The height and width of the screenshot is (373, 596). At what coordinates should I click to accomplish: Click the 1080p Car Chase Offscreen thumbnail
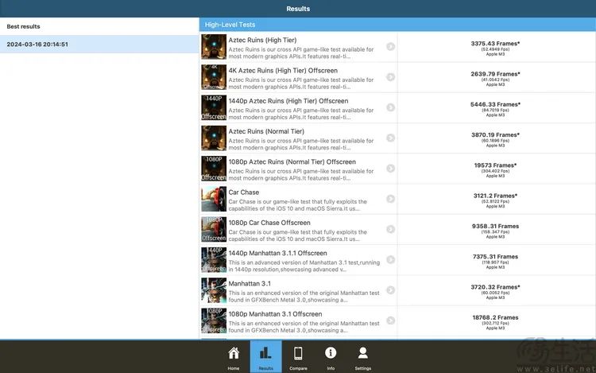click(x=214, y=229)
